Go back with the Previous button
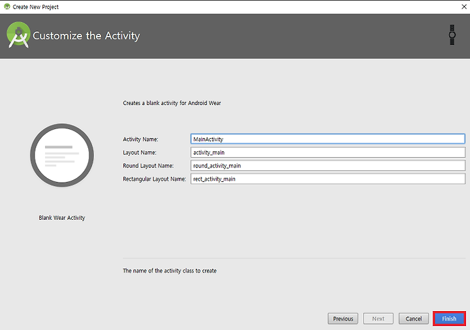 (x=343, y=319)
